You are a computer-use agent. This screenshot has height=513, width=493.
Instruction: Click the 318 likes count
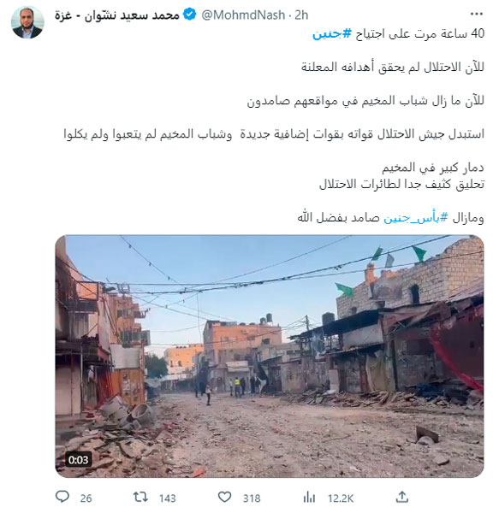tap(252, 498)
